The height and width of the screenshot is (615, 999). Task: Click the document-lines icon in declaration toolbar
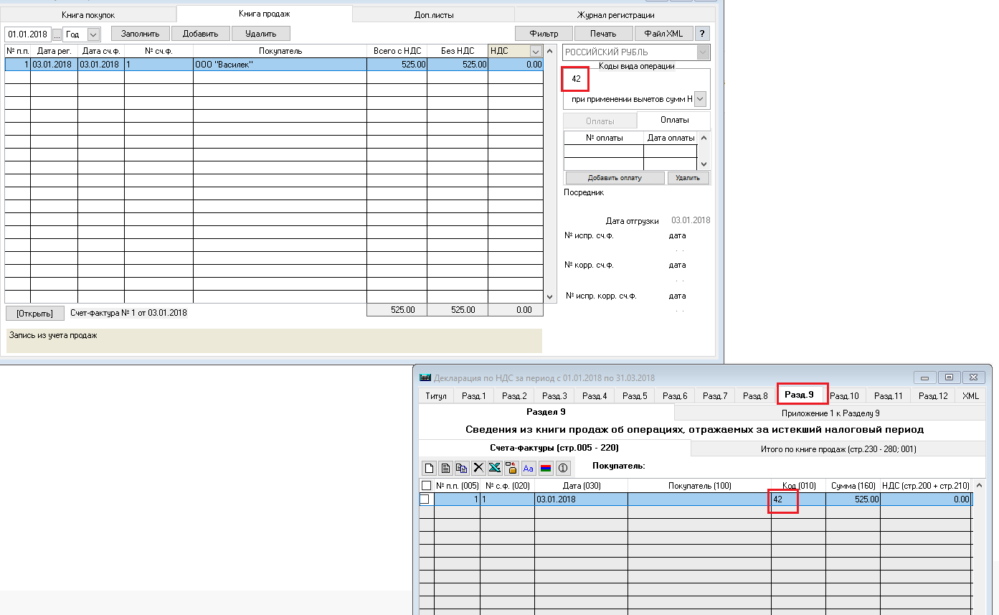point(445,468)
